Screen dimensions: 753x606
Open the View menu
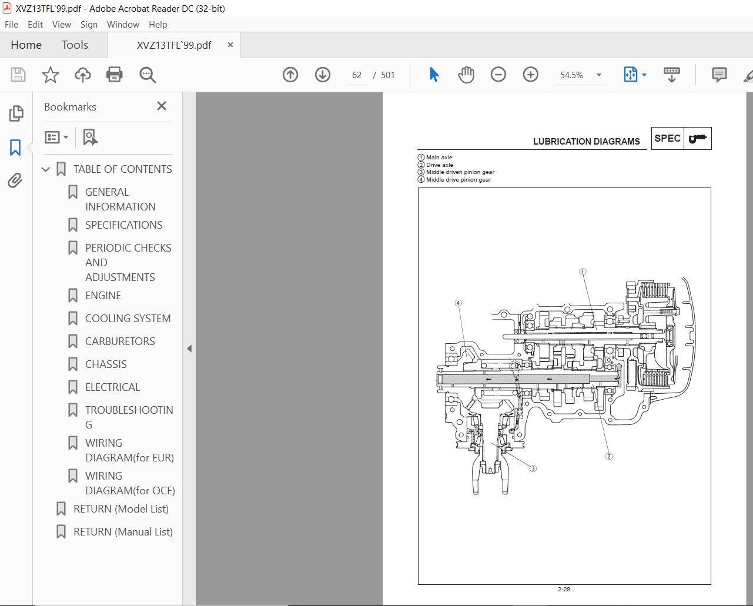[x=62, y=24]
